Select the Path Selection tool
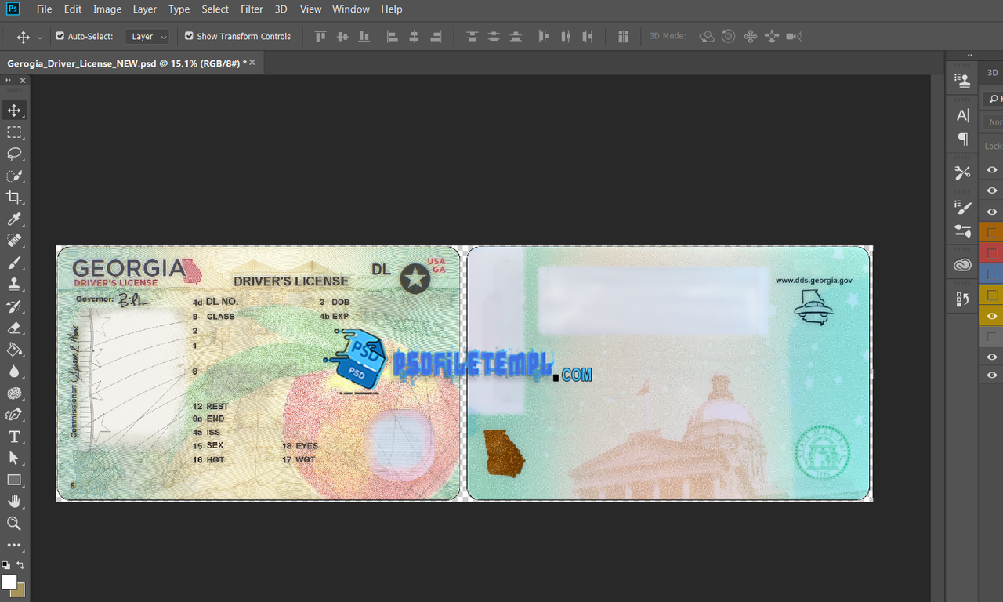Viewport: 1003px width, 602px height. 14,458
